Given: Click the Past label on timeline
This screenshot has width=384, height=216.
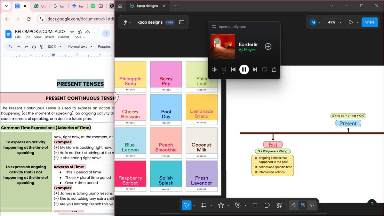Looking at the screenshot, I should point(273,145).
